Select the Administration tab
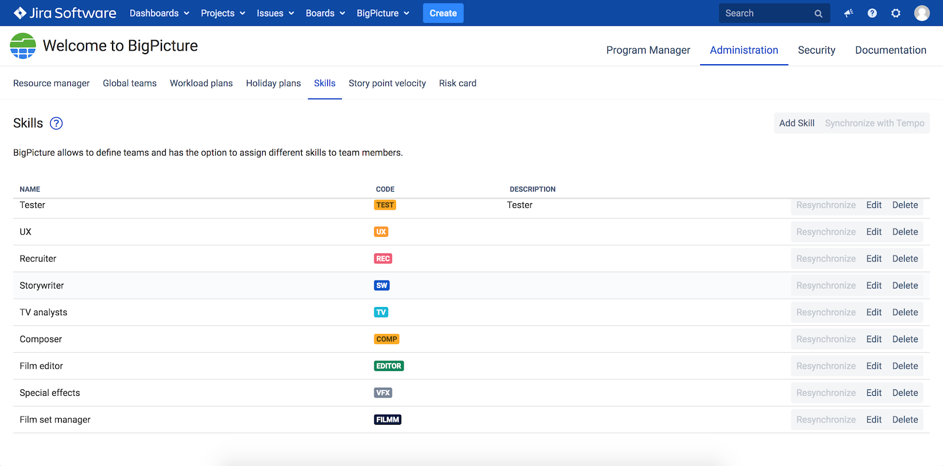Viewport: 943px width, 466px height. [x=744, y=50]
